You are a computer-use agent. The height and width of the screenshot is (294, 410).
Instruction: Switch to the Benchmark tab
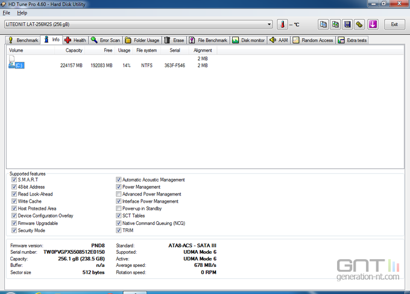pos(23,40)
